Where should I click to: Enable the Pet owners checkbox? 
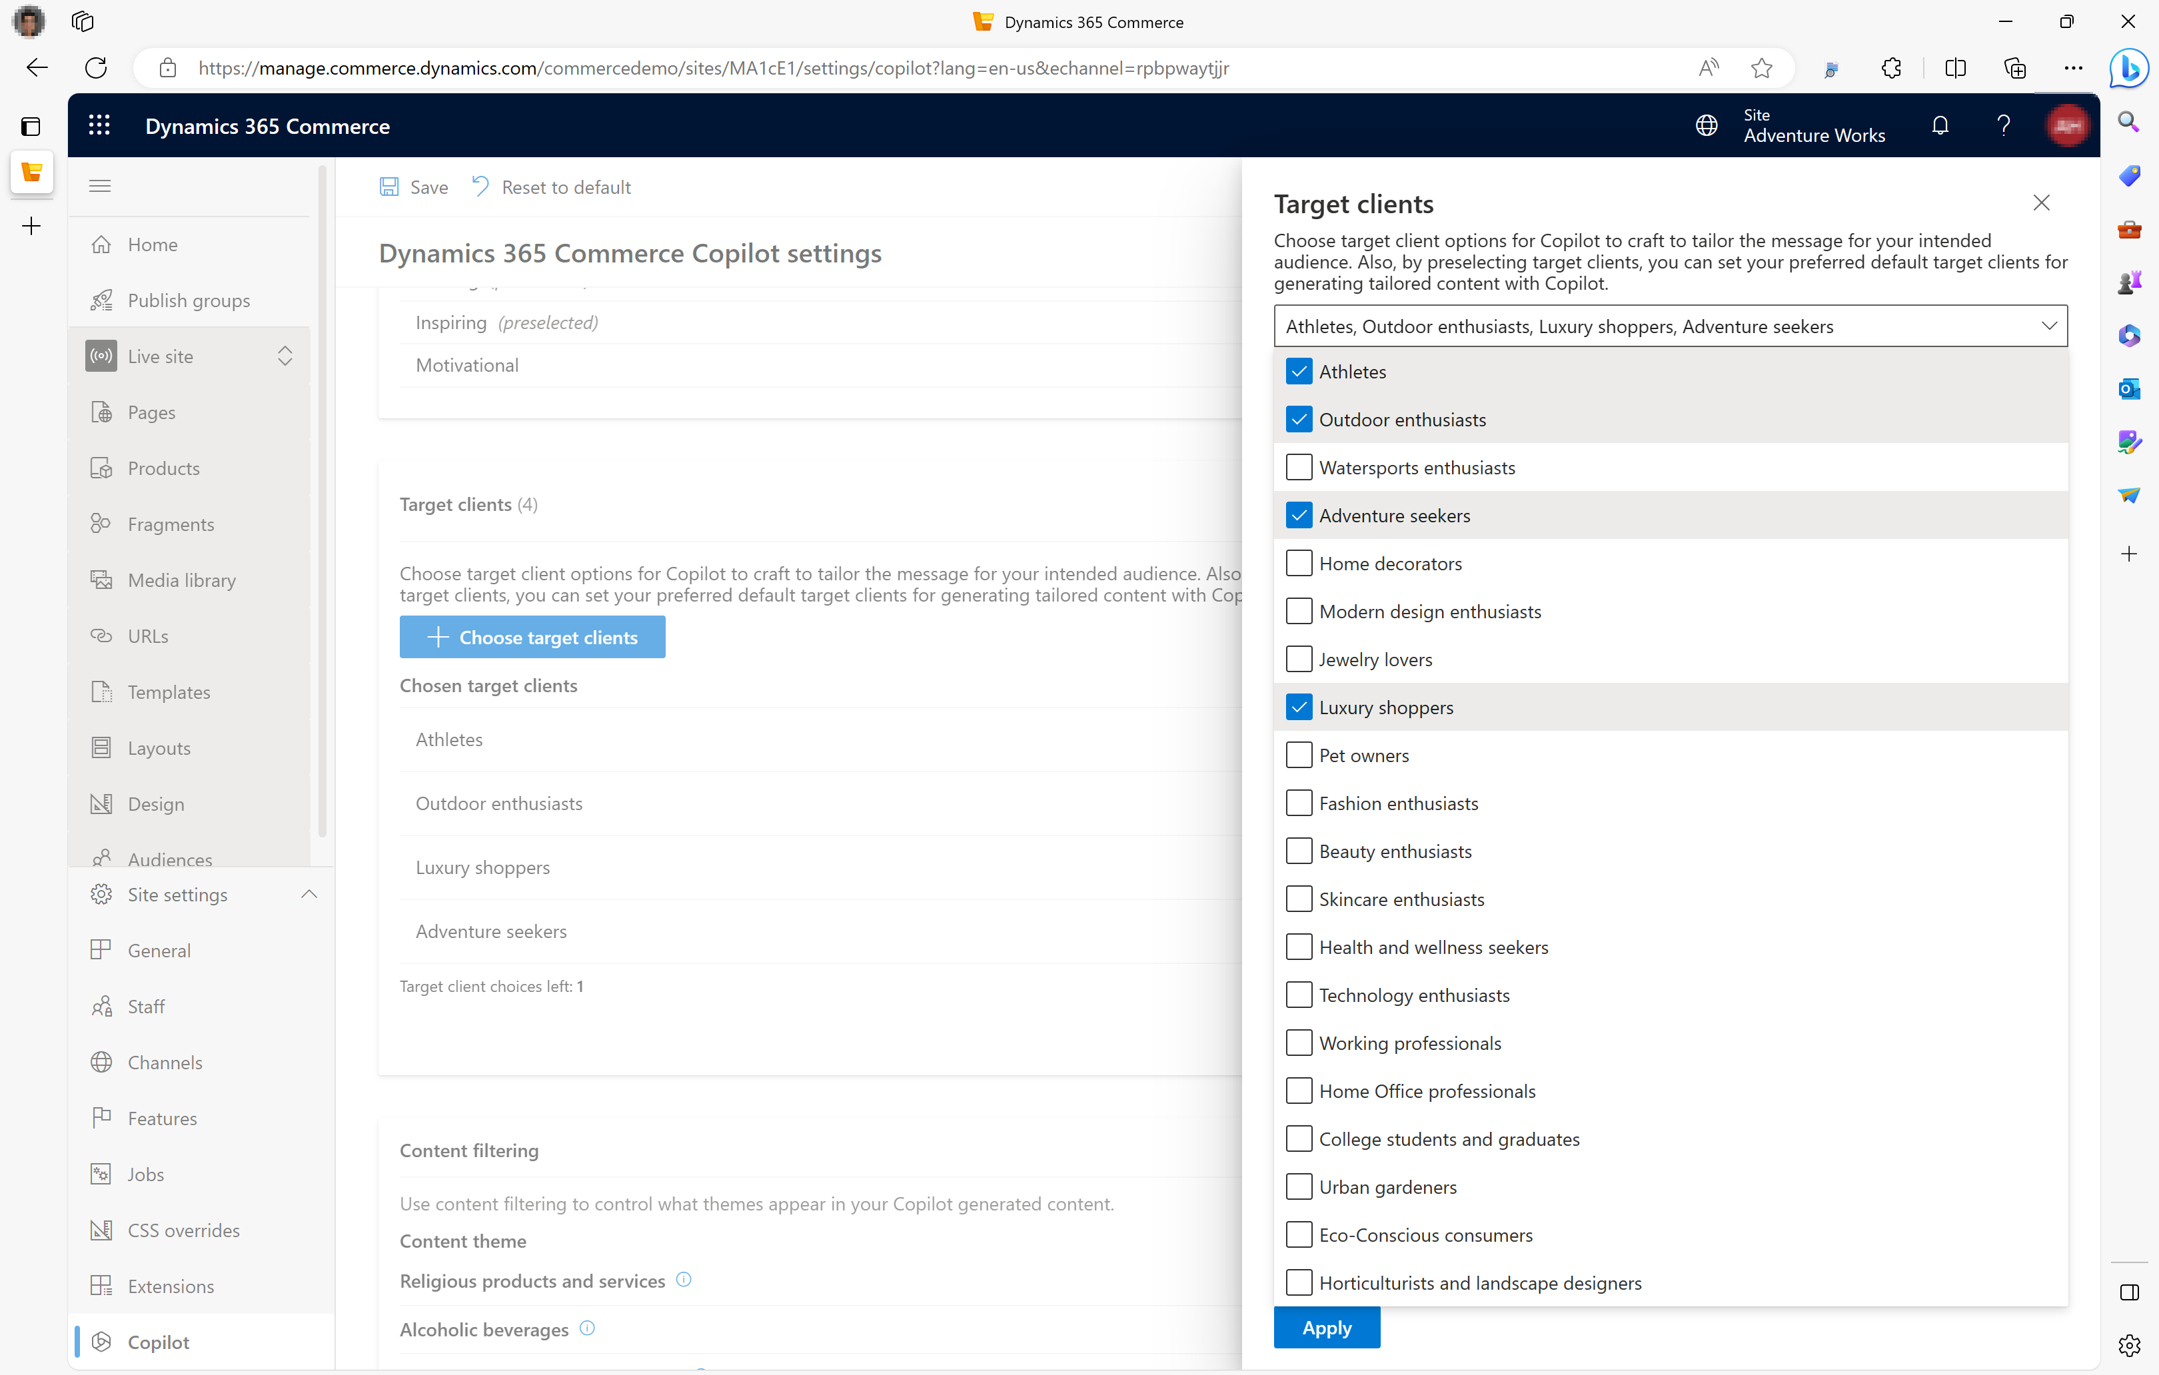(1298, 755)
